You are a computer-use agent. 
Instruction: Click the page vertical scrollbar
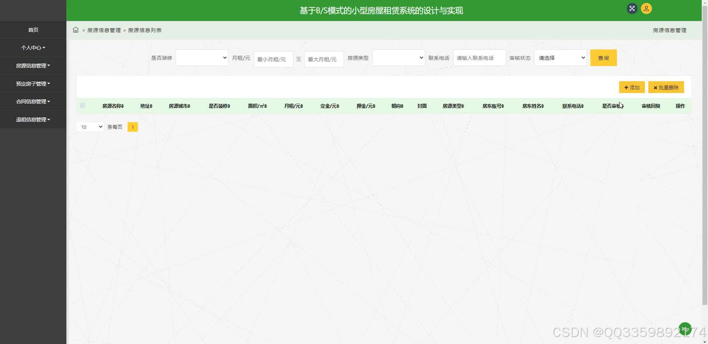tap(705, 155)
